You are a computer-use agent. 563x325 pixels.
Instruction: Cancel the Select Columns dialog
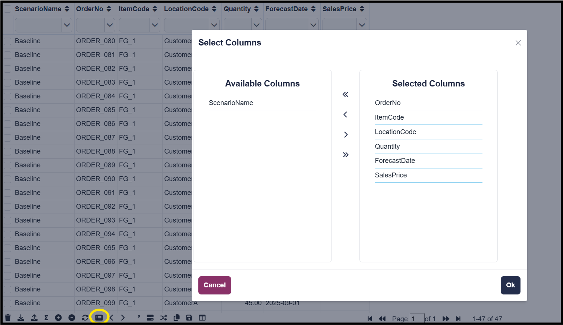tap(214, 285)
